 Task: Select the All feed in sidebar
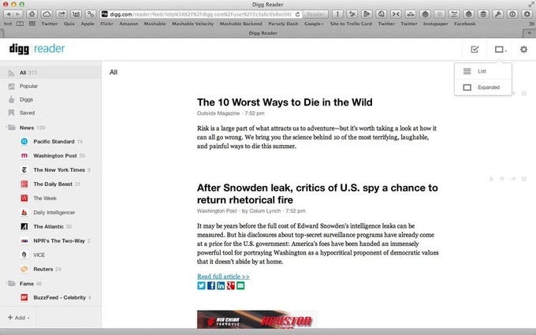pyautogui.click(x=50, y=73)
